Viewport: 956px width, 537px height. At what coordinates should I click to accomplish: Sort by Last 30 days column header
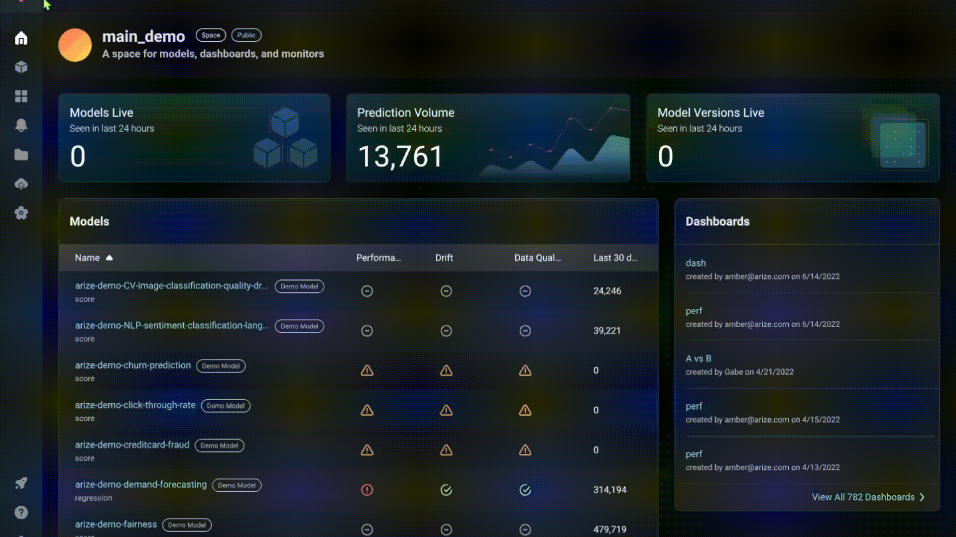[615, 258]
